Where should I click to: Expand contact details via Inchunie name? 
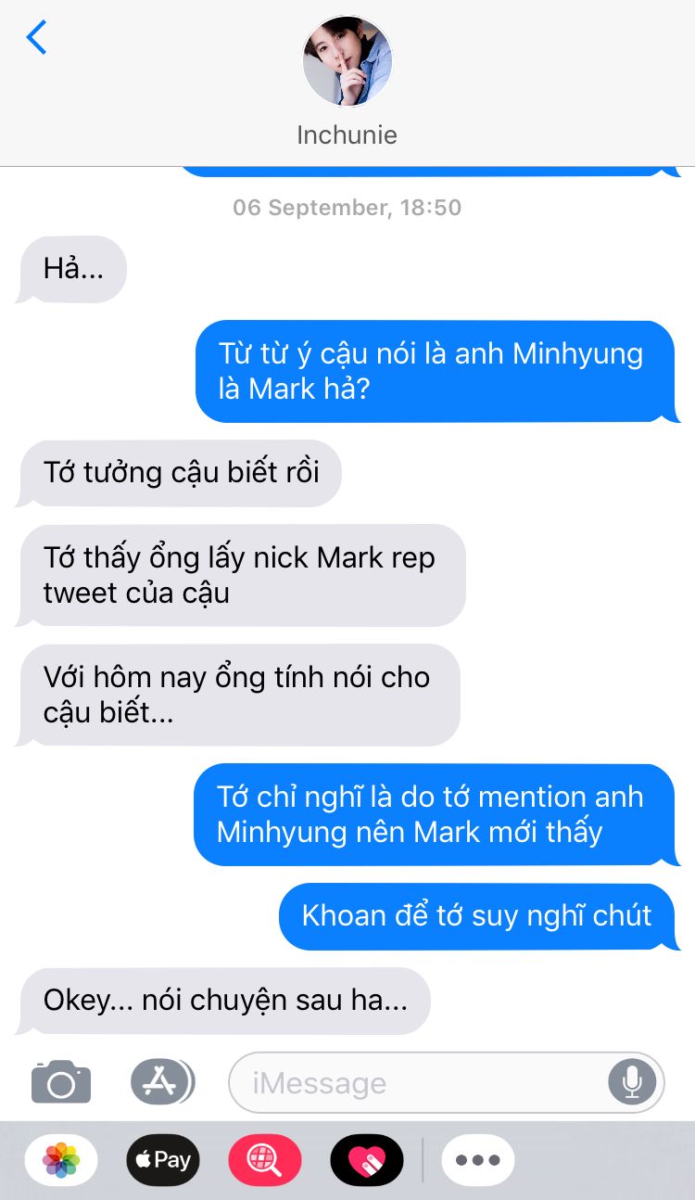[x=347, y=135]
